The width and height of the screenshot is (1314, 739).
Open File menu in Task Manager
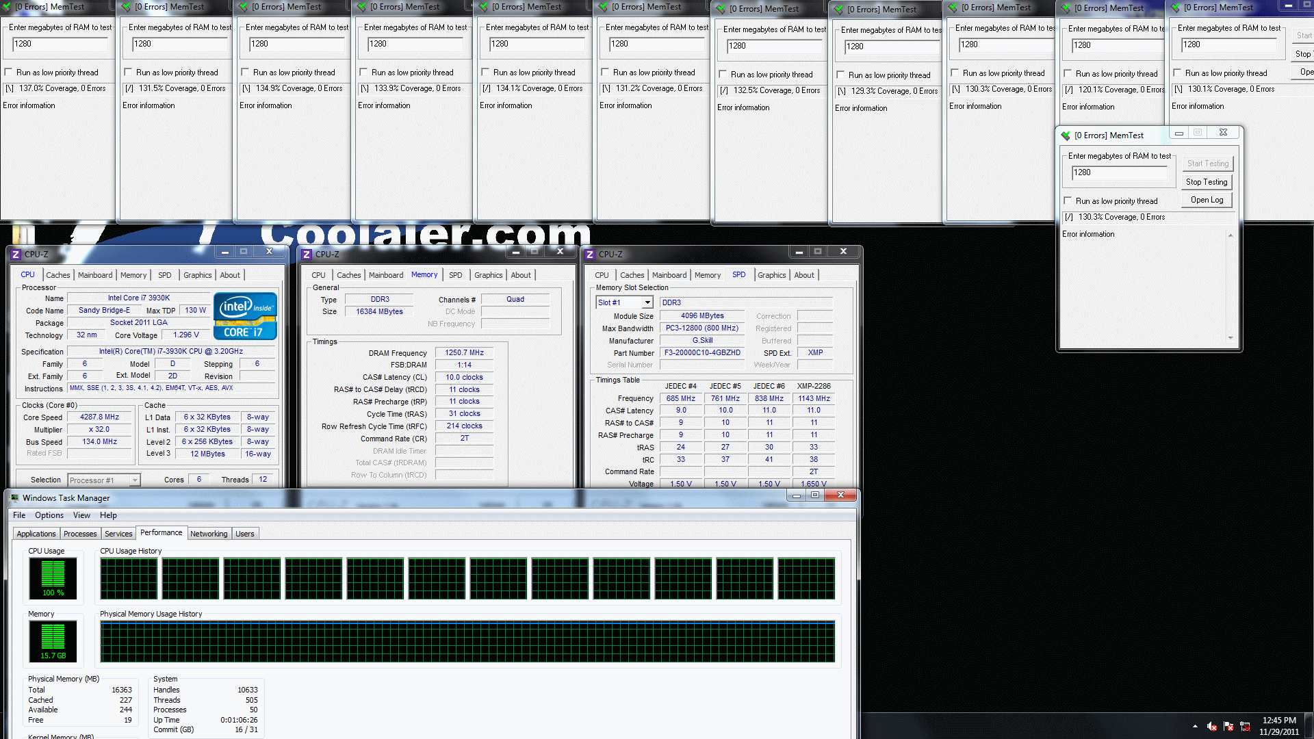click(19, 515)
